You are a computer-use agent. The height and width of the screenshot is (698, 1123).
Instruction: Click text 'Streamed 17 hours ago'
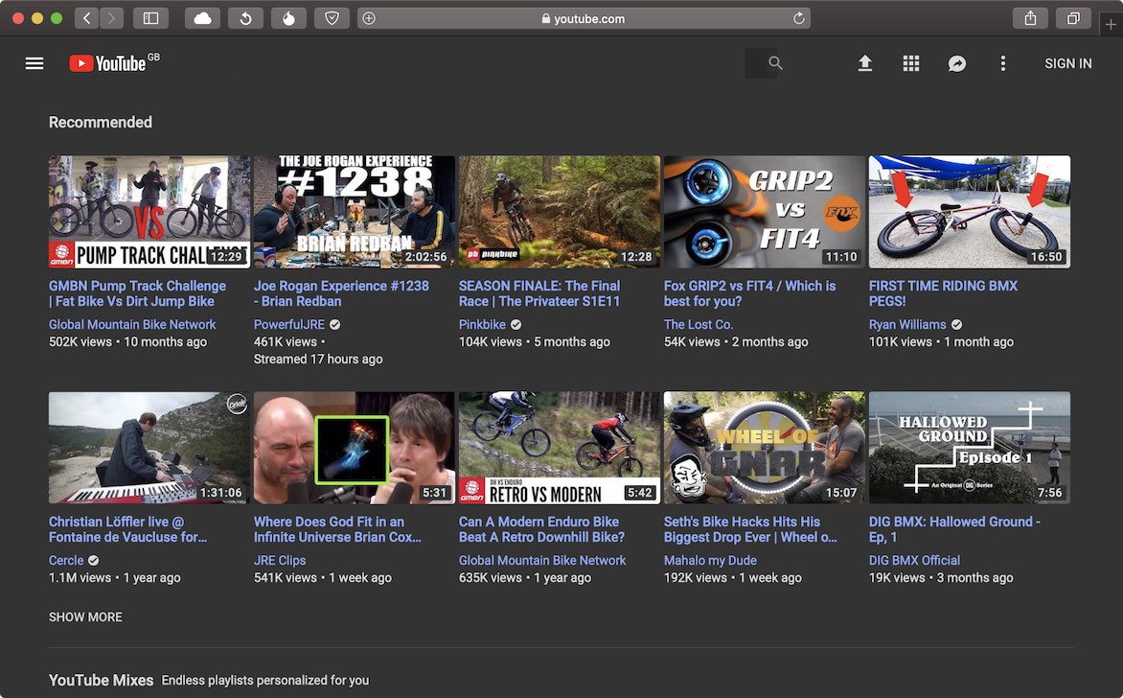(318, 359)
